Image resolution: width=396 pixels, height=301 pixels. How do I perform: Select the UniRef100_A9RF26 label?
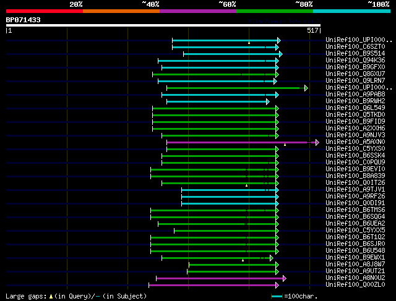tap(355, 197)
